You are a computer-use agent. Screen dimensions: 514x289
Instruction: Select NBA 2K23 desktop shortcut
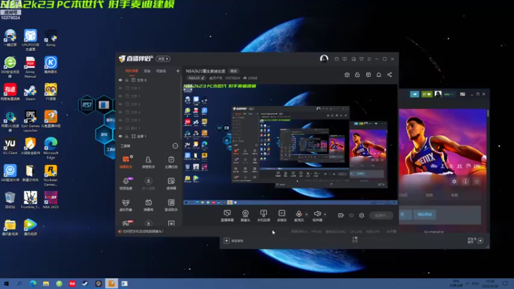pyautogui.click(x=51, y=200)
